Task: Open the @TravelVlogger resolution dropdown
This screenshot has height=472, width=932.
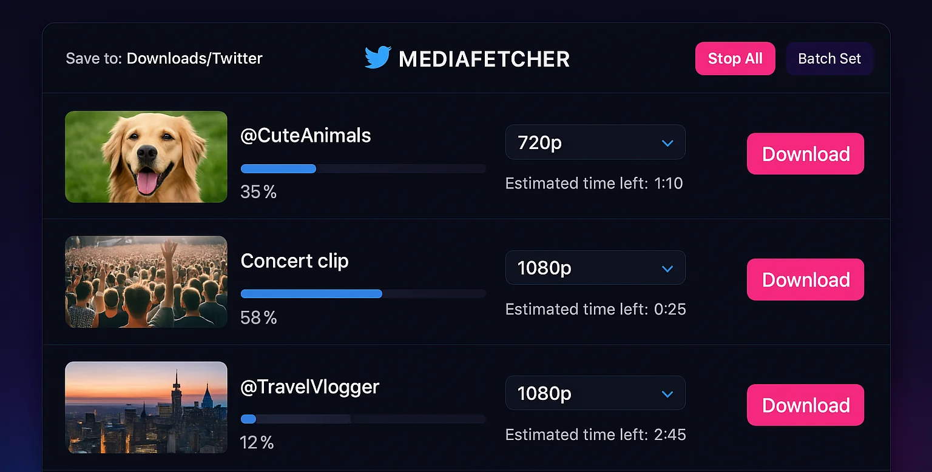Action: point(595,394)
